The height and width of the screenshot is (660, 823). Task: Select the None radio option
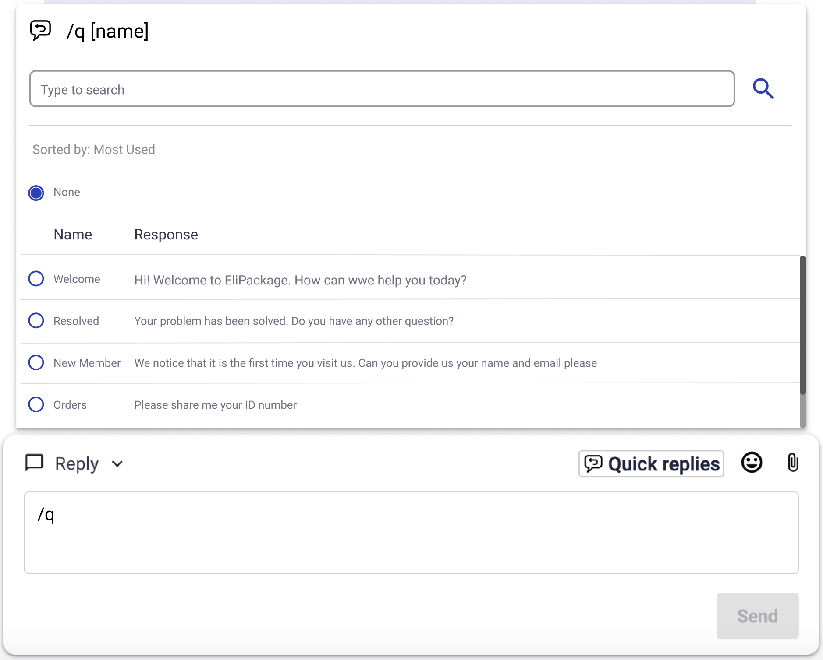[x=36, y=193]
